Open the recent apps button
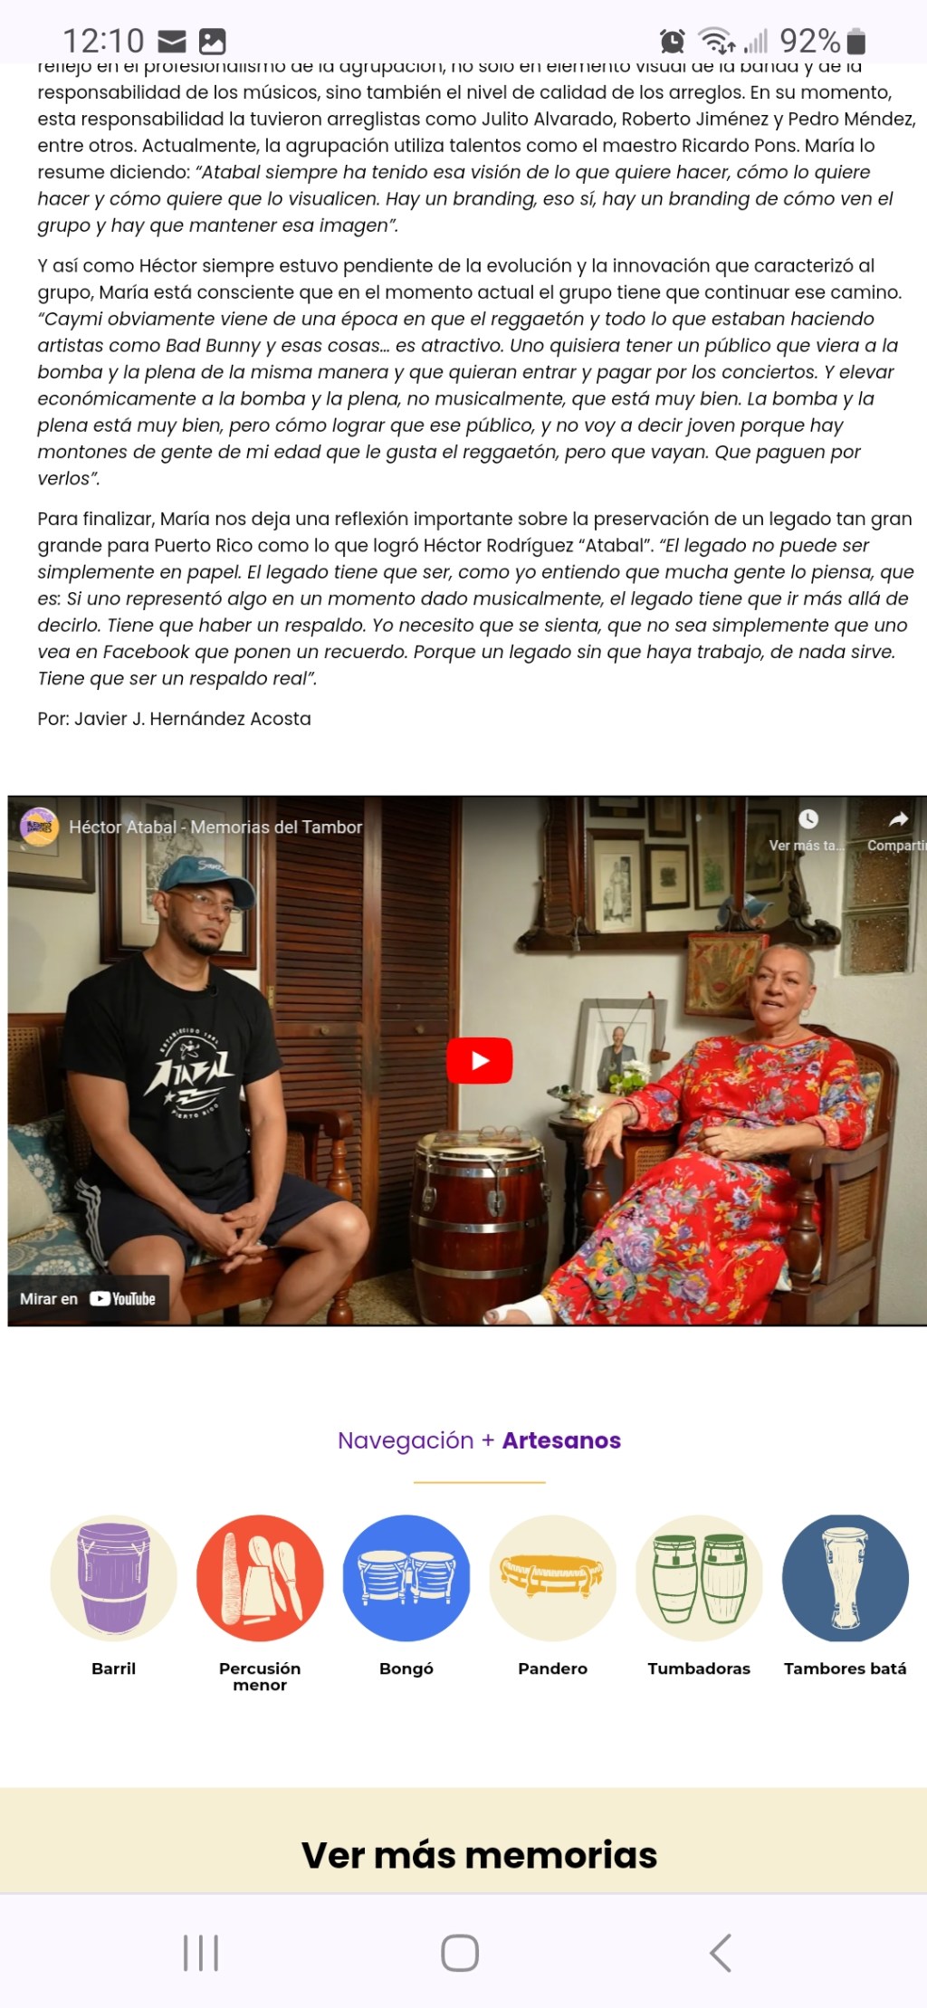Screen dimensions: 927x2008 point(201,1953)
